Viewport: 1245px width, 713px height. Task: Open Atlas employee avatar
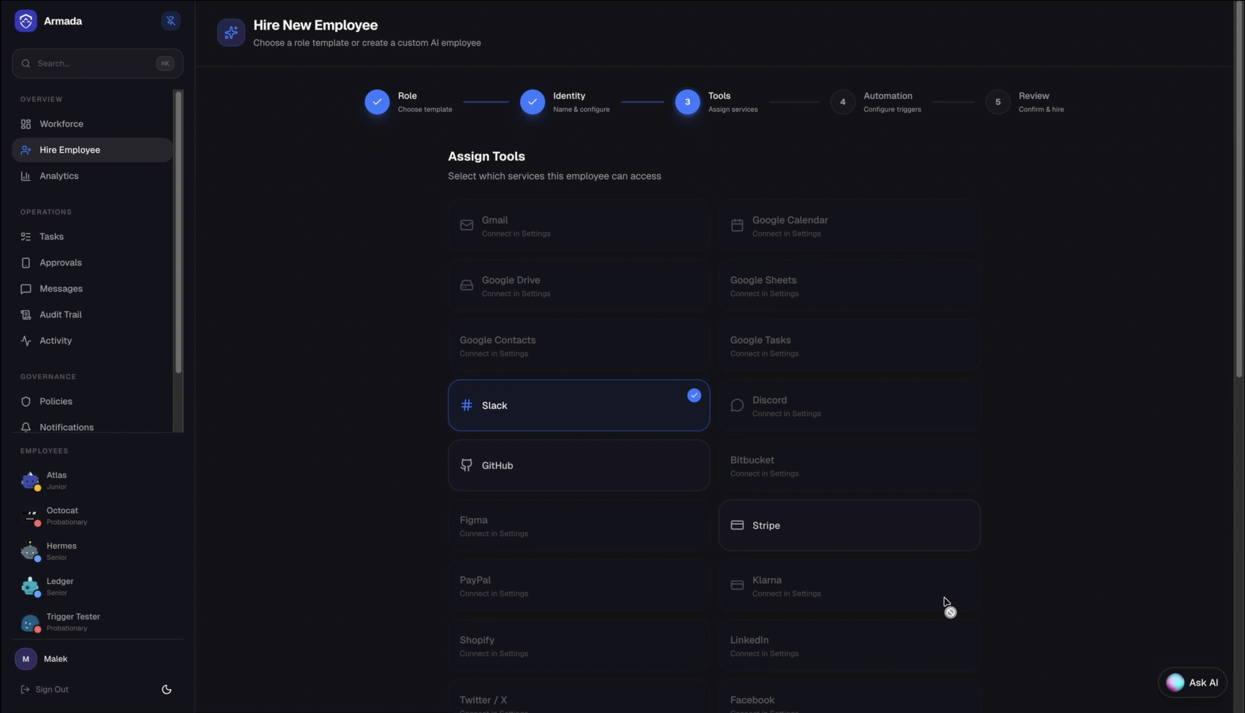pos(30,480)
